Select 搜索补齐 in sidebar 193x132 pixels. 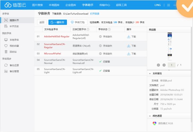pos(17,20)
